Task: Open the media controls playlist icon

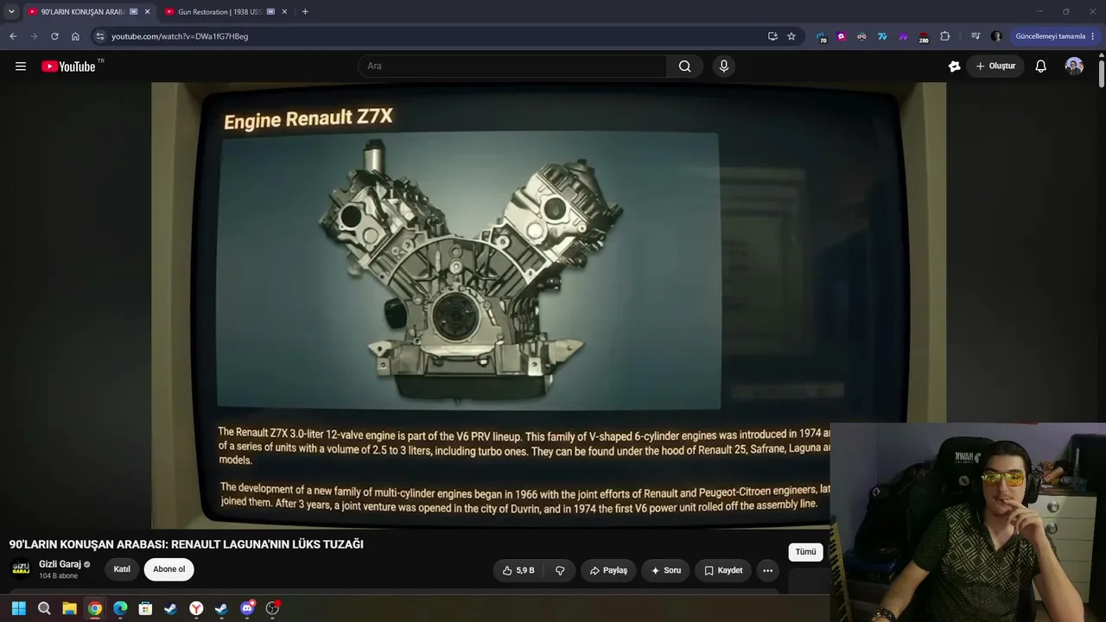Action: point(976,36)
